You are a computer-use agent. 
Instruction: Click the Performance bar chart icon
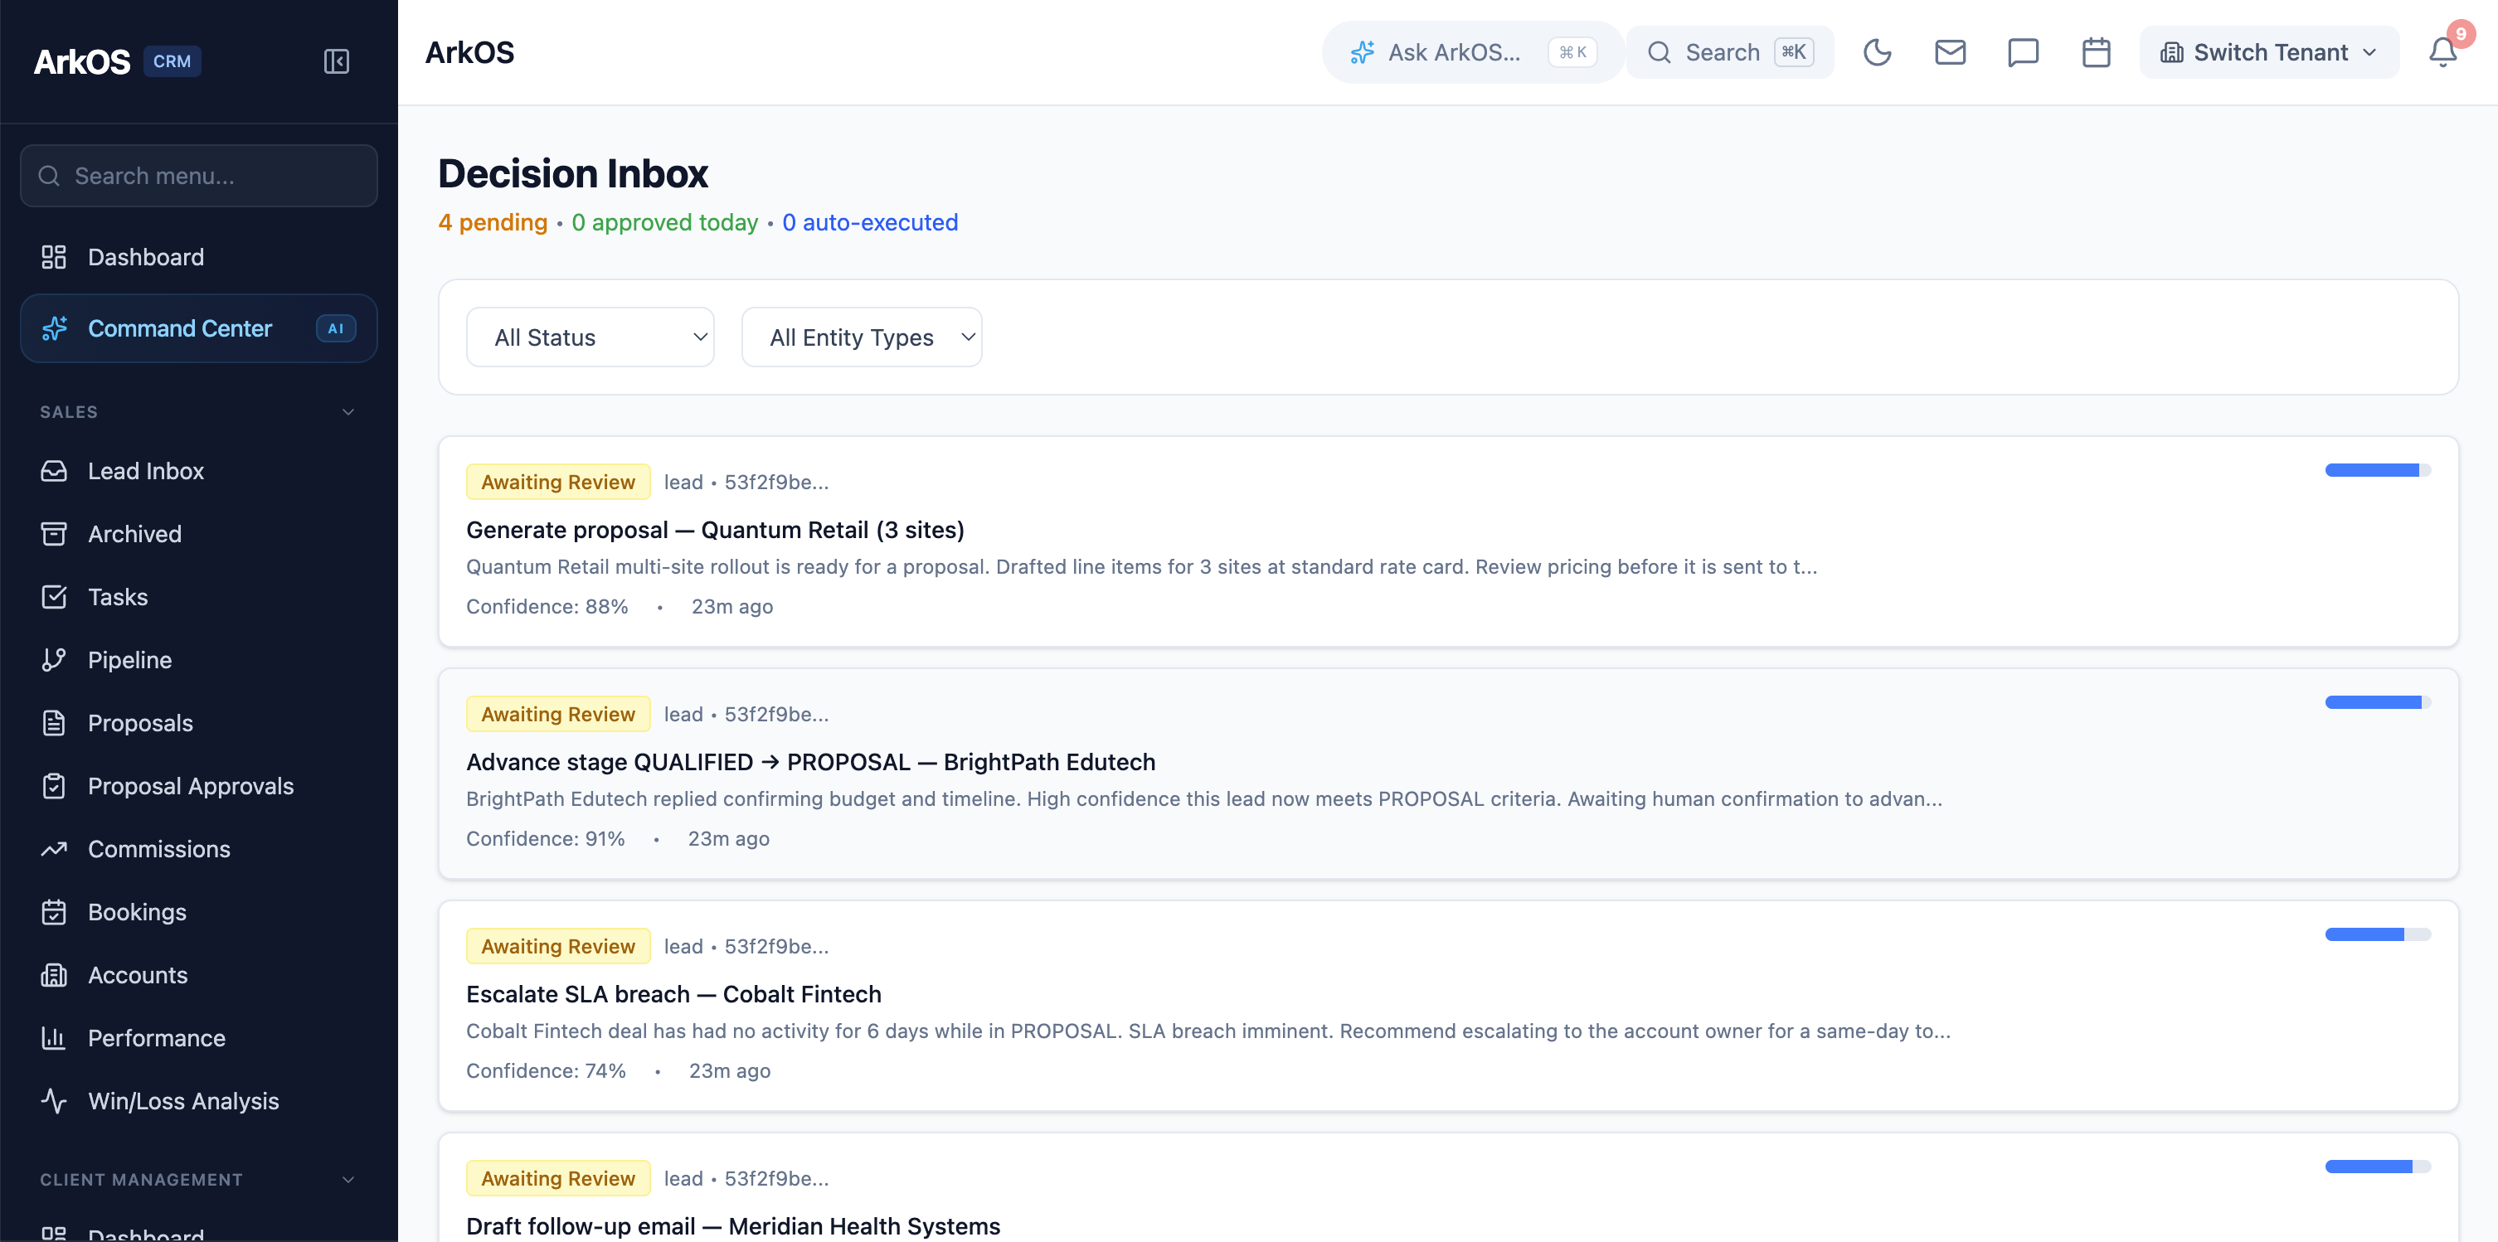click(x=53, y=1038)
